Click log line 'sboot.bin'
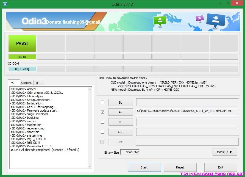Viewport: 245px width, 177px height. tap(25, 132)
